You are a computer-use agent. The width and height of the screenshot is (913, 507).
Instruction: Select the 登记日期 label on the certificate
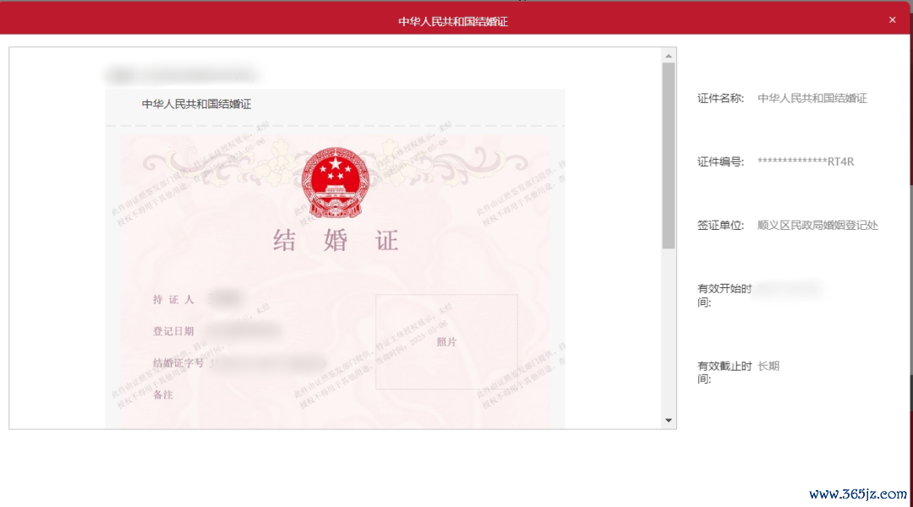173,331
